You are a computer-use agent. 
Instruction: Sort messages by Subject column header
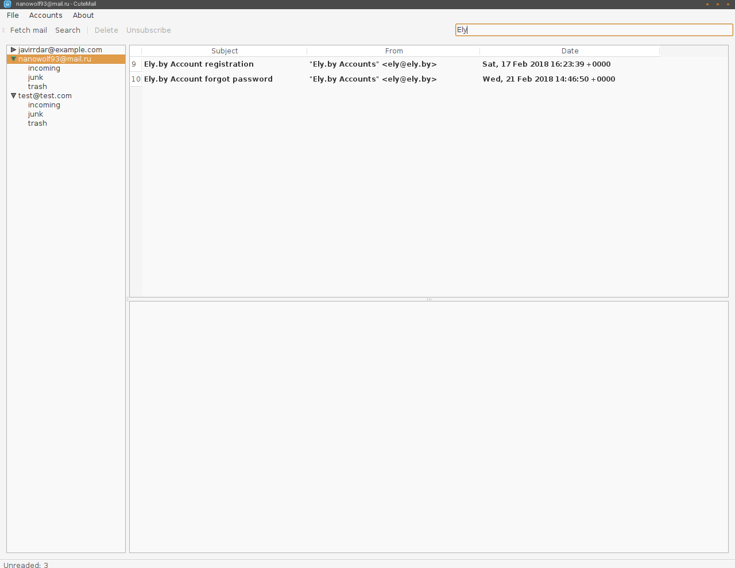[225, 51]
